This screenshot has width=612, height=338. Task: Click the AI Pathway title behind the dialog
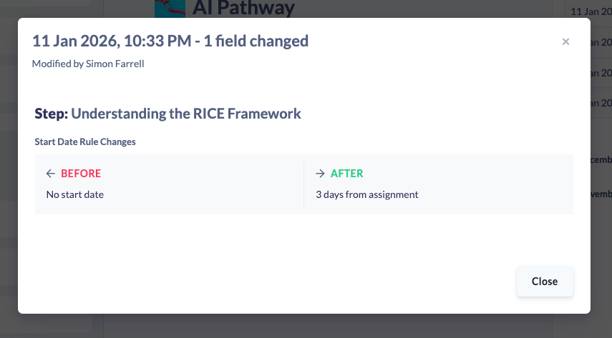[243, 9]
